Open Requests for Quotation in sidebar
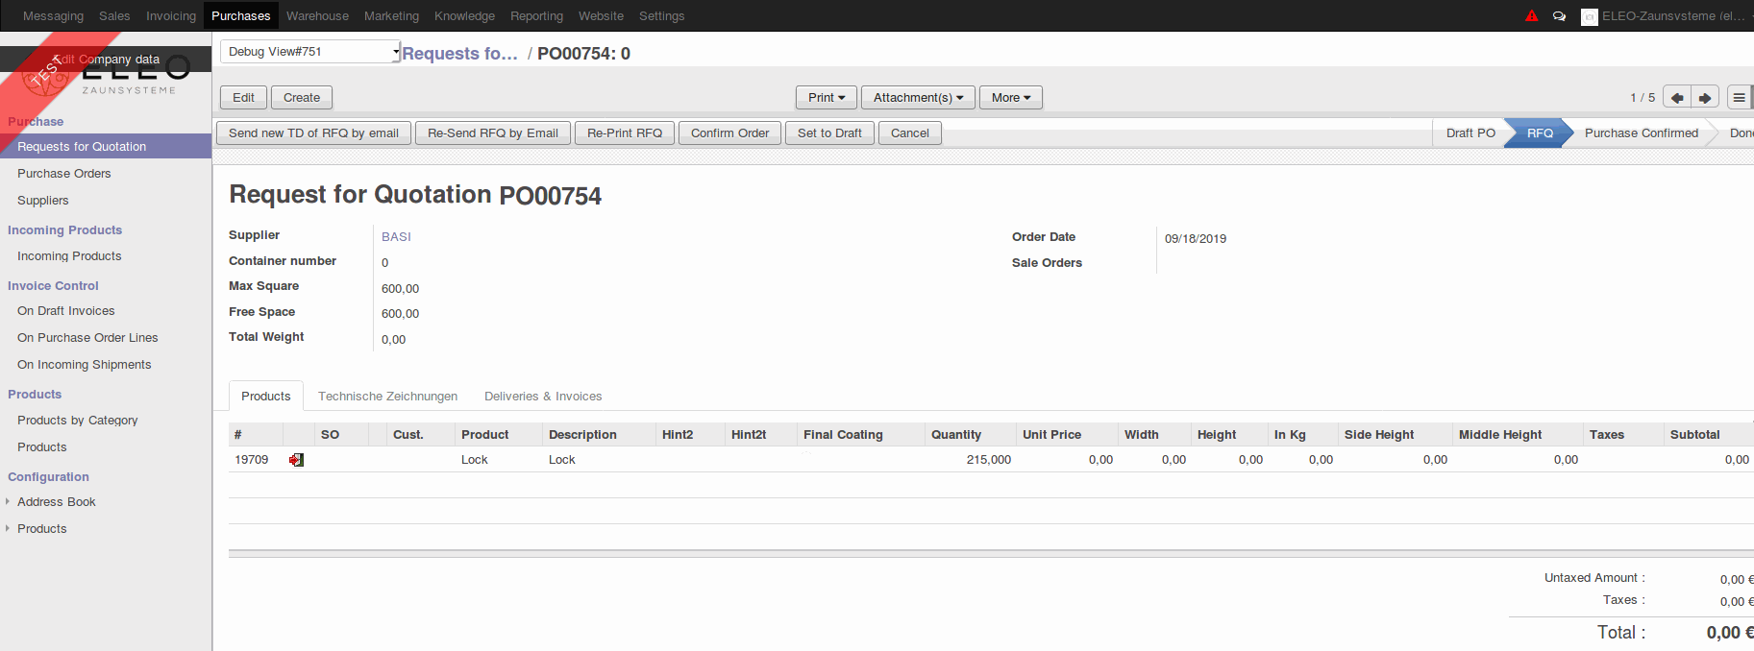Viewport: 1754px width, 651px height. (106, 147)
